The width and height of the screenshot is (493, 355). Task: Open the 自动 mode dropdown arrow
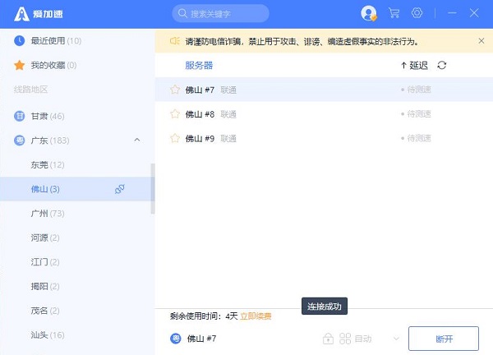pyautogui.click(x=396, y=339)
